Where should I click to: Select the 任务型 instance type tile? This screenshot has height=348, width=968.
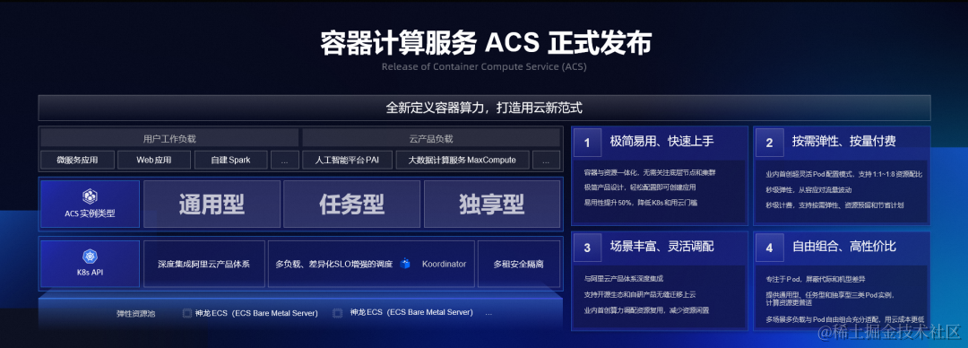352,204
